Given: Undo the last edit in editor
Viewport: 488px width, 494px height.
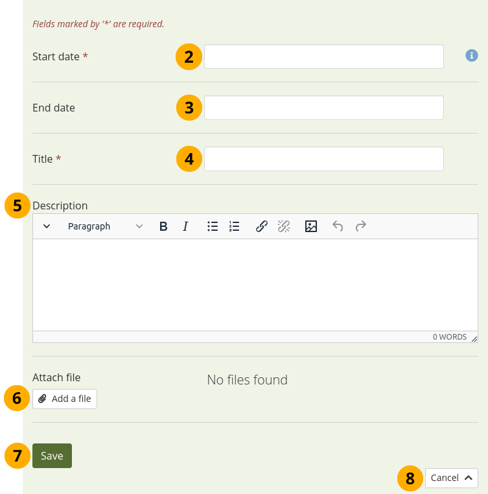Looking at the screenshot, I should point(338,226).
